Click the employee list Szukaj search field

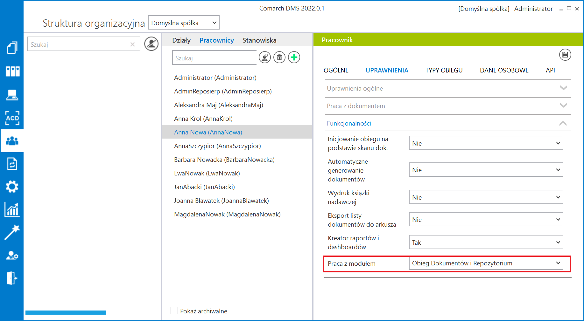point(214,58)
